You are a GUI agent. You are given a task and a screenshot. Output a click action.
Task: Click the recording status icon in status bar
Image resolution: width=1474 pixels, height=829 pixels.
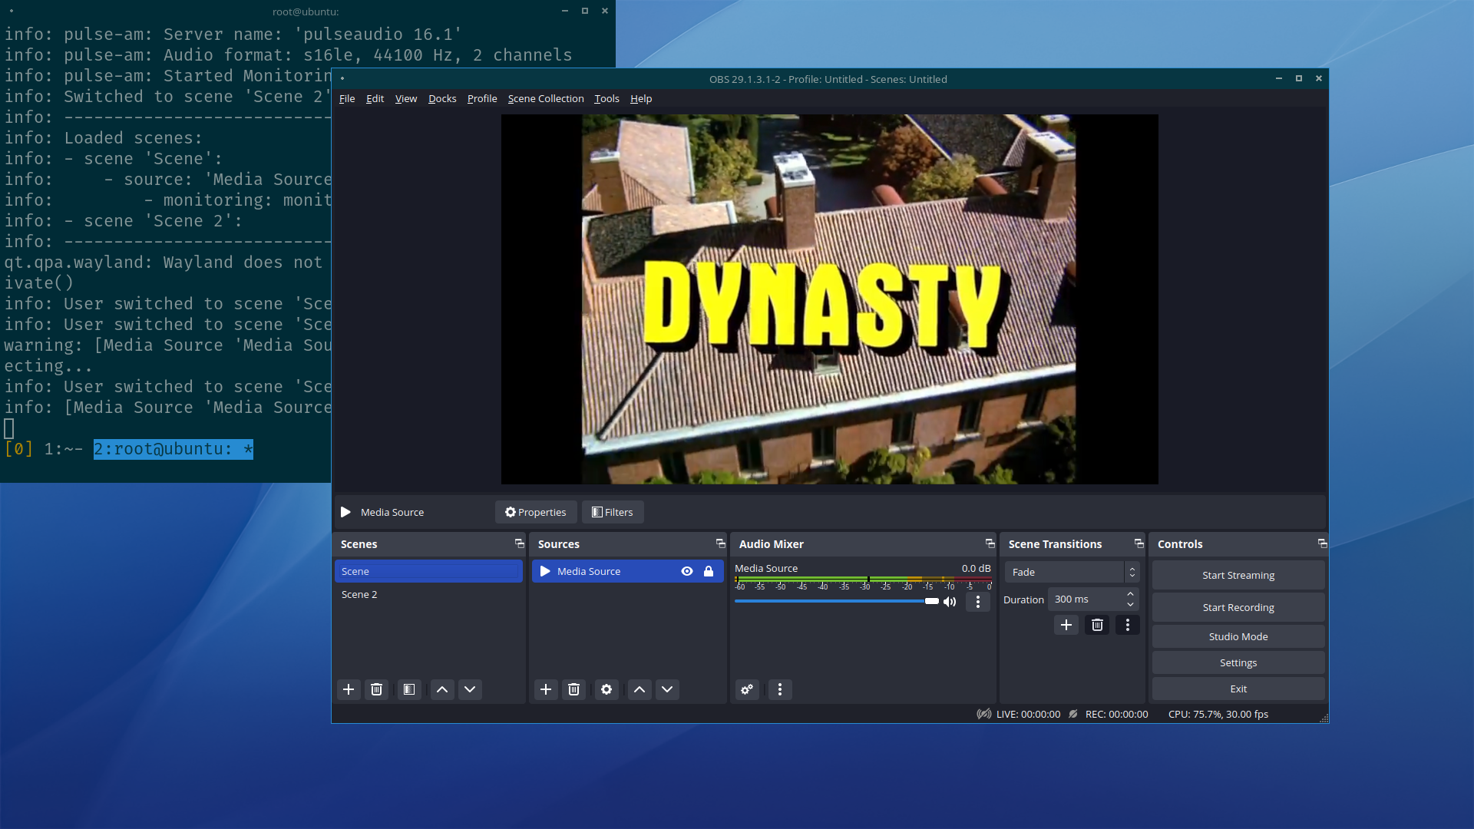pyautogui.click(x=1073, y=714)
